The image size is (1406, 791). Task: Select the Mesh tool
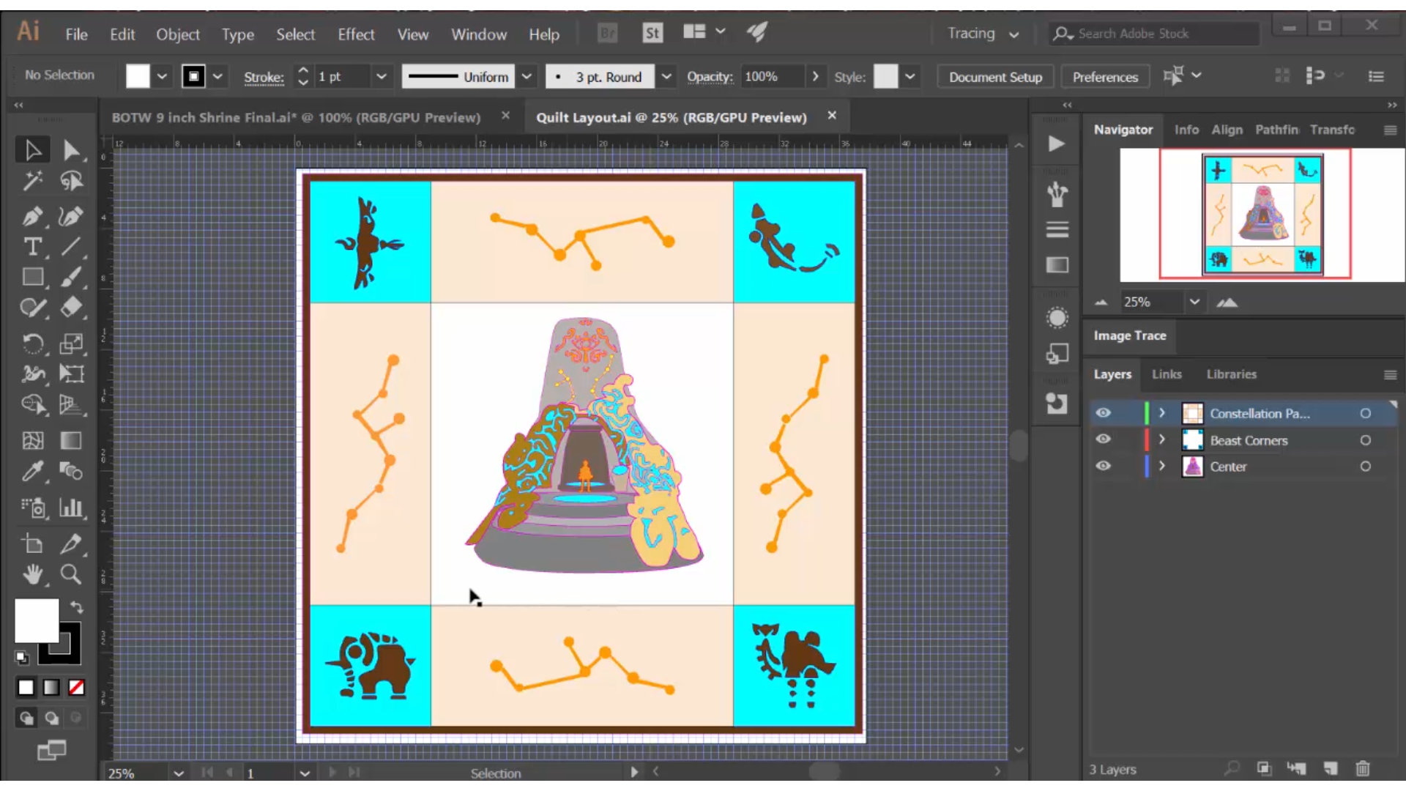pyautogui.click(x=33, y=440)
